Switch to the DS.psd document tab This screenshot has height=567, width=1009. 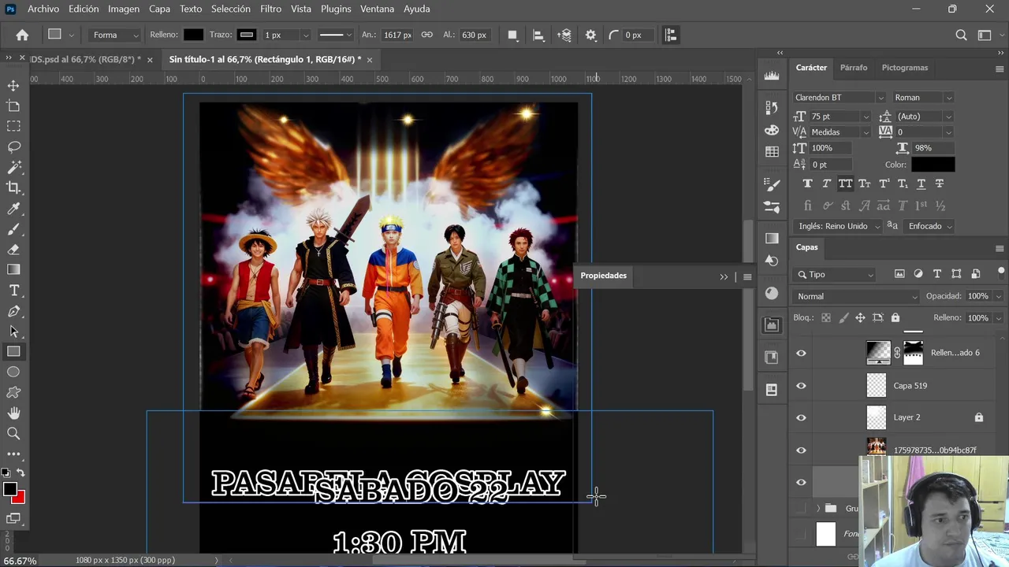tap(85, 59)
